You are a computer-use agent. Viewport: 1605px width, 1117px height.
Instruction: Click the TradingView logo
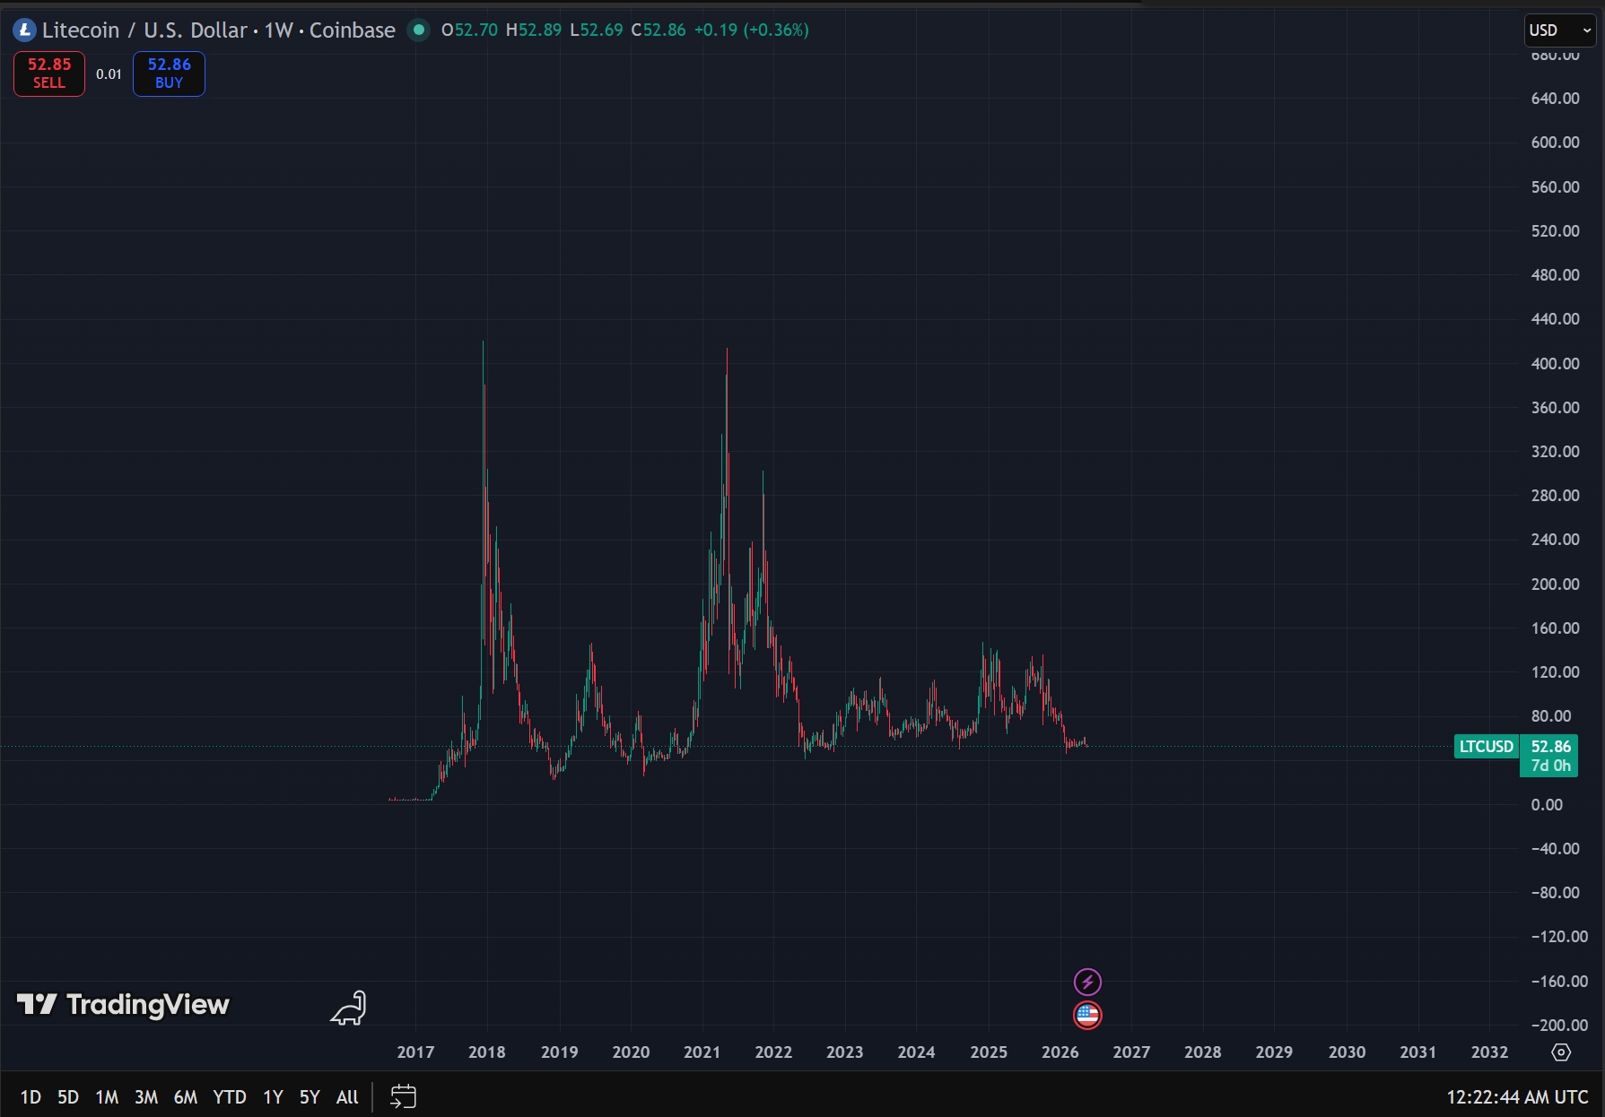[x=123, y=1005]
